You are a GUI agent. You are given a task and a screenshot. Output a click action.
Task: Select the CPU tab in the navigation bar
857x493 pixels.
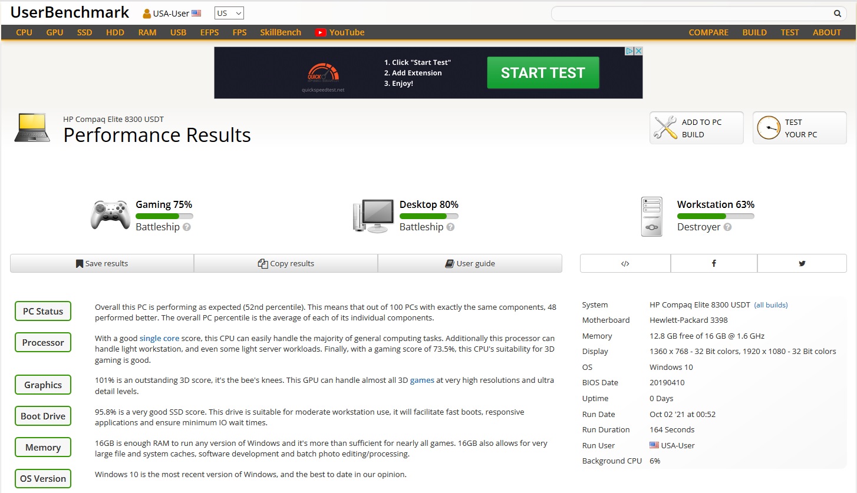tap(24, 32)
